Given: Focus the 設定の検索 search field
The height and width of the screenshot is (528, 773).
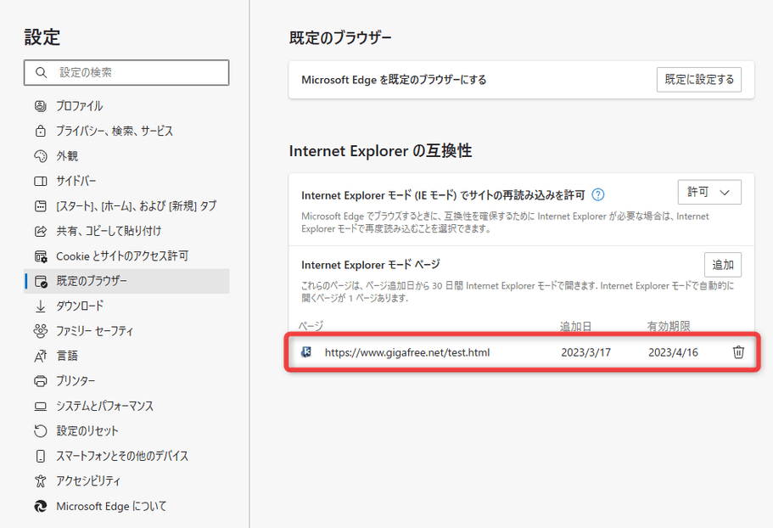Looking at the screenshot, I should point(126,72).
